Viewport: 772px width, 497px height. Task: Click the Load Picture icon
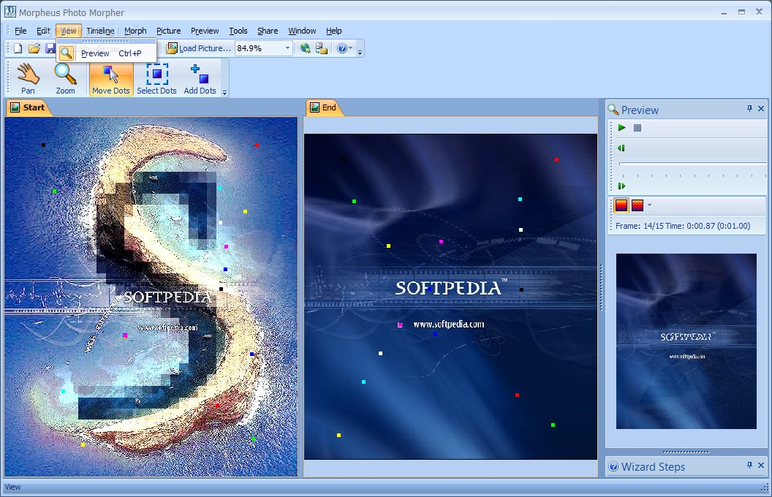(x=172, y=48)
